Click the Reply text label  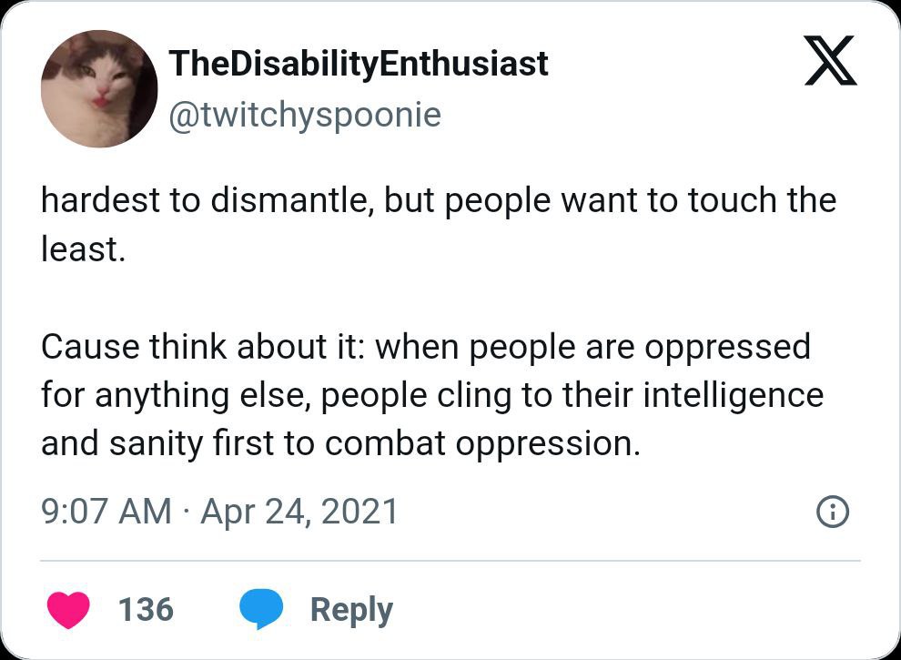click(x=351, y=609)
